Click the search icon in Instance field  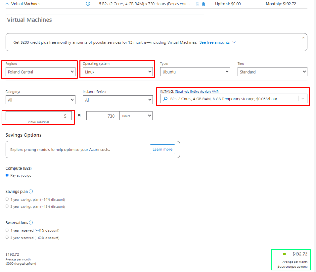tap(165, 99)
